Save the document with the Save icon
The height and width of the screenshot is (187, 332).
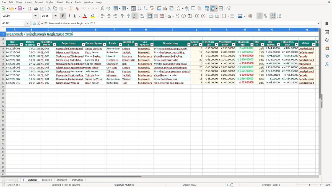20,9
